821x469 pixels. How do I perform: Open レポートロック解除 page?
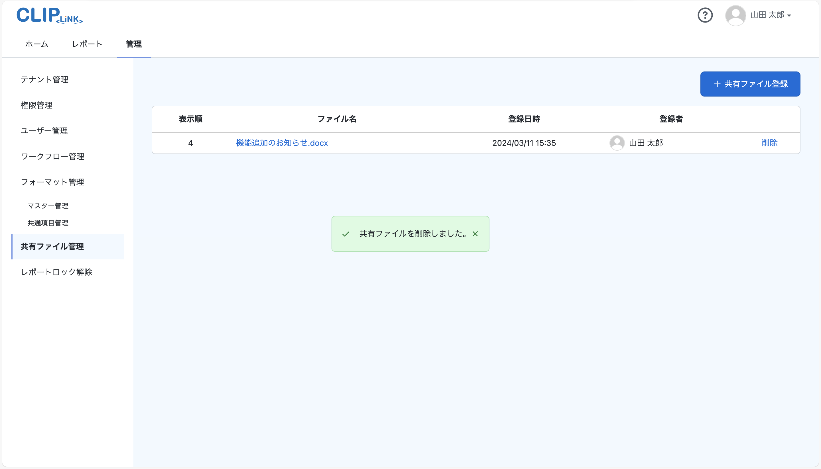pyautogui.click(x=56, y=272)
